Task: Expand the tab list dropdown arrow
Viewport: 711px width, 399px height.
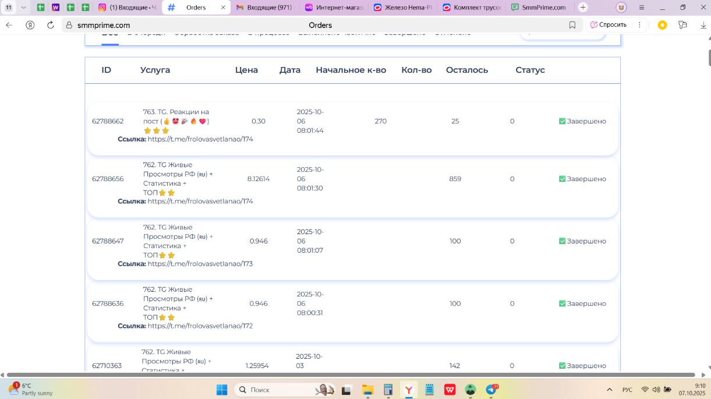Action: (x=23, y=8)
